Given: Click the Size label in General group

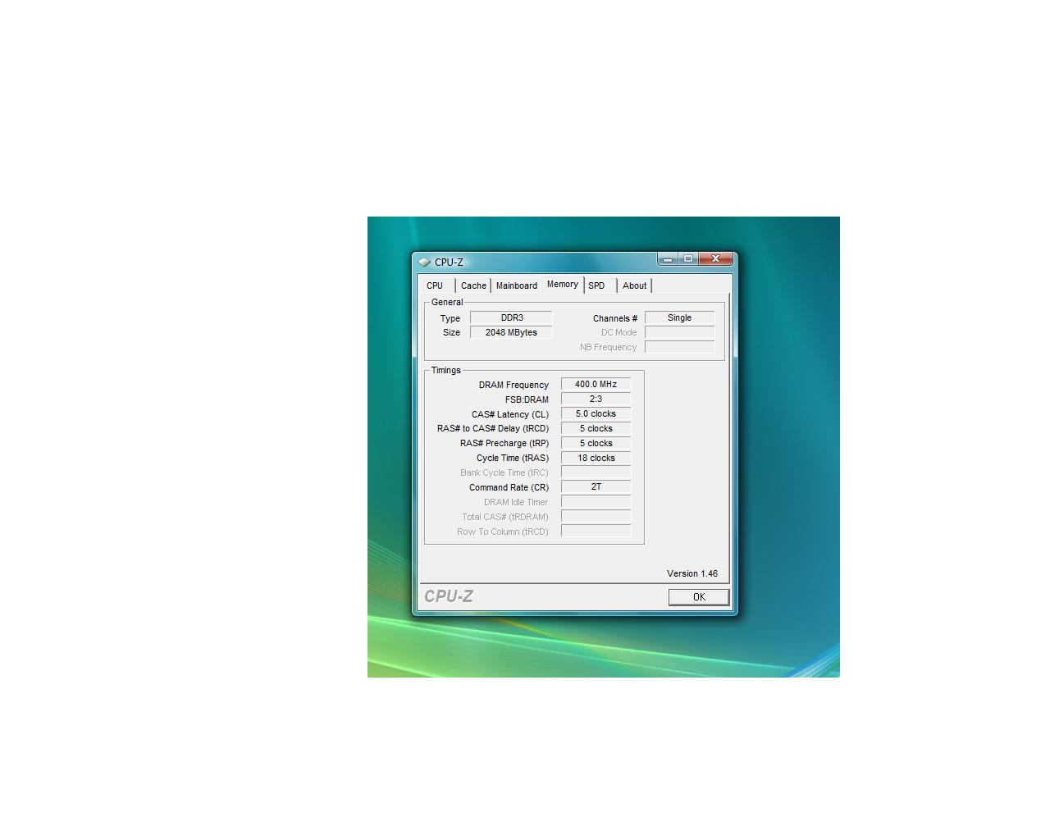Looking at the screenshot, I should (451, 332).
